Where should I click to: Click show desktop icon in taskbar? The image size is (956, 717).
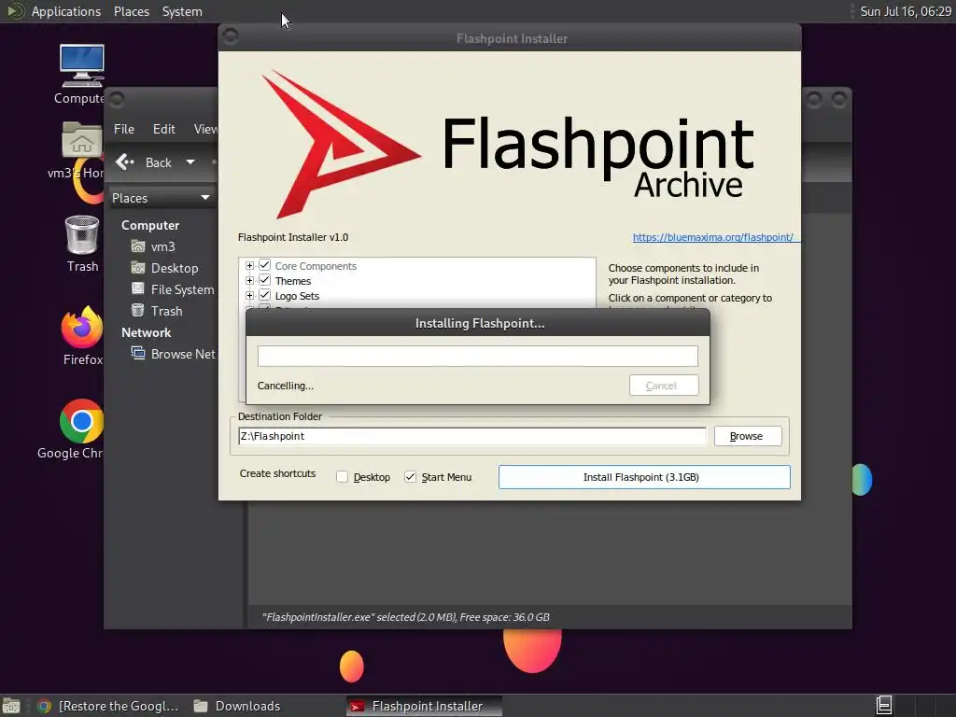11,706
